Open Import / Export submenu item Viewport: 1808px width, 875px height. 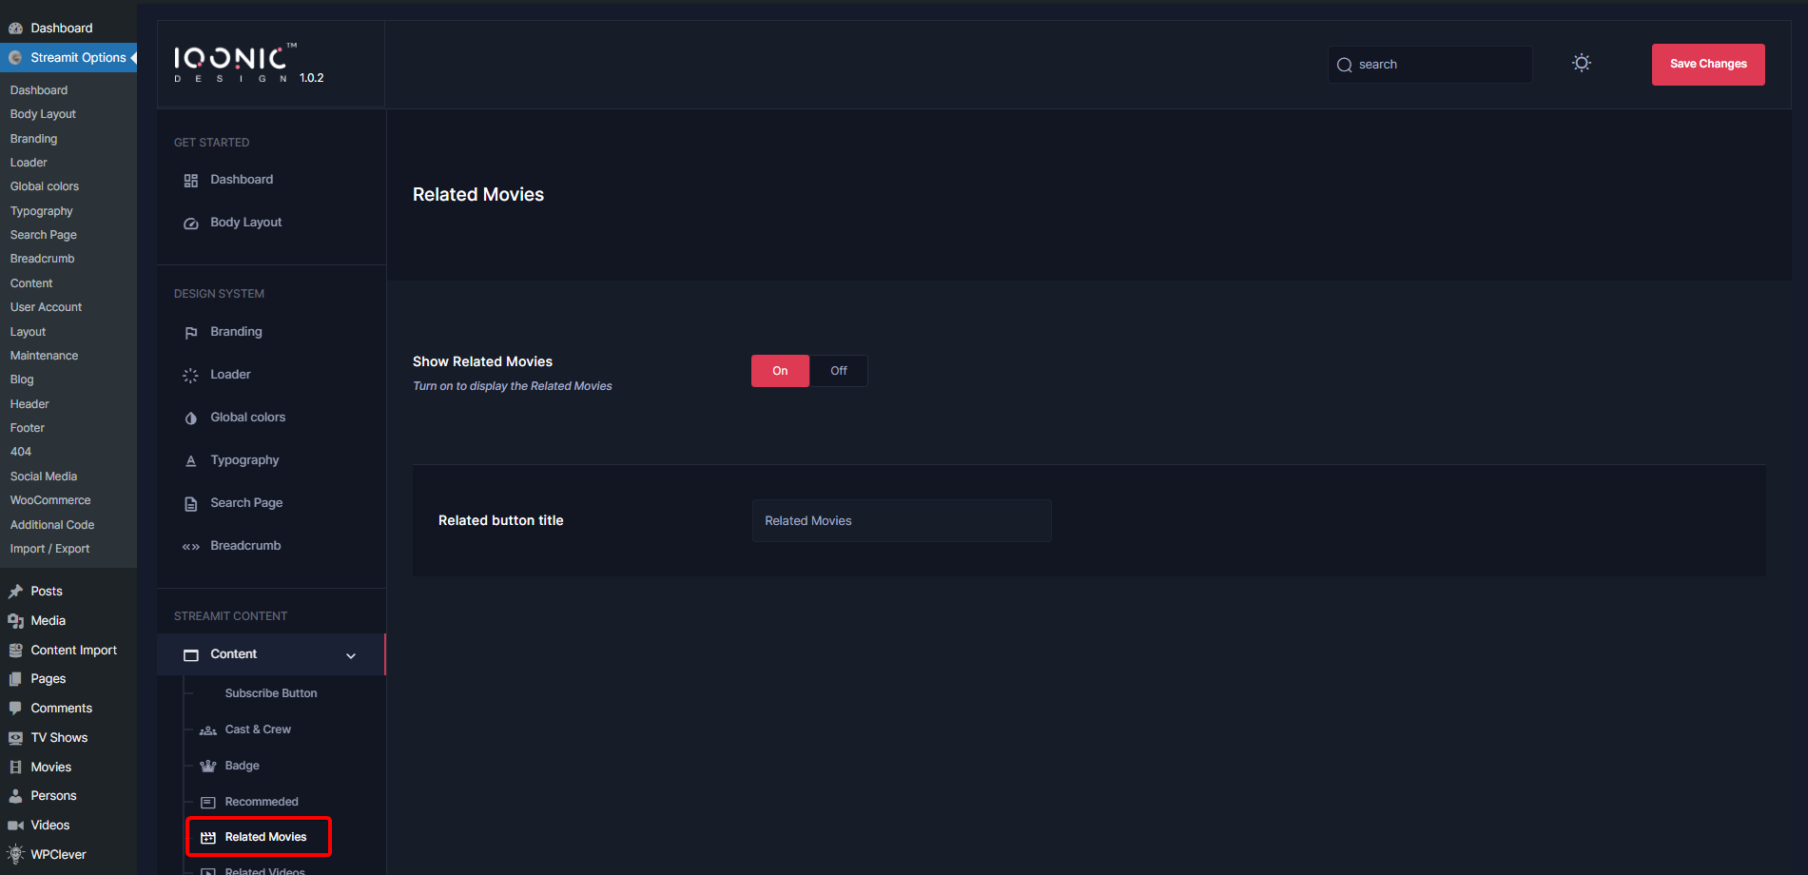pos(49,549)
